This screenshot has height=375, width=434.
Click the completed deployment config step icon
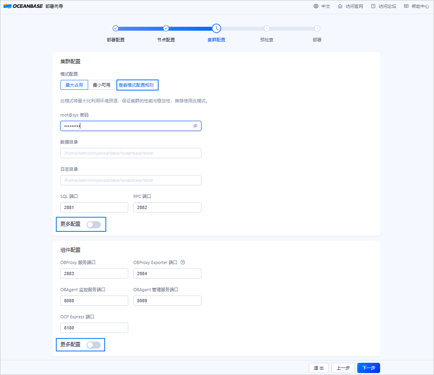115,28
